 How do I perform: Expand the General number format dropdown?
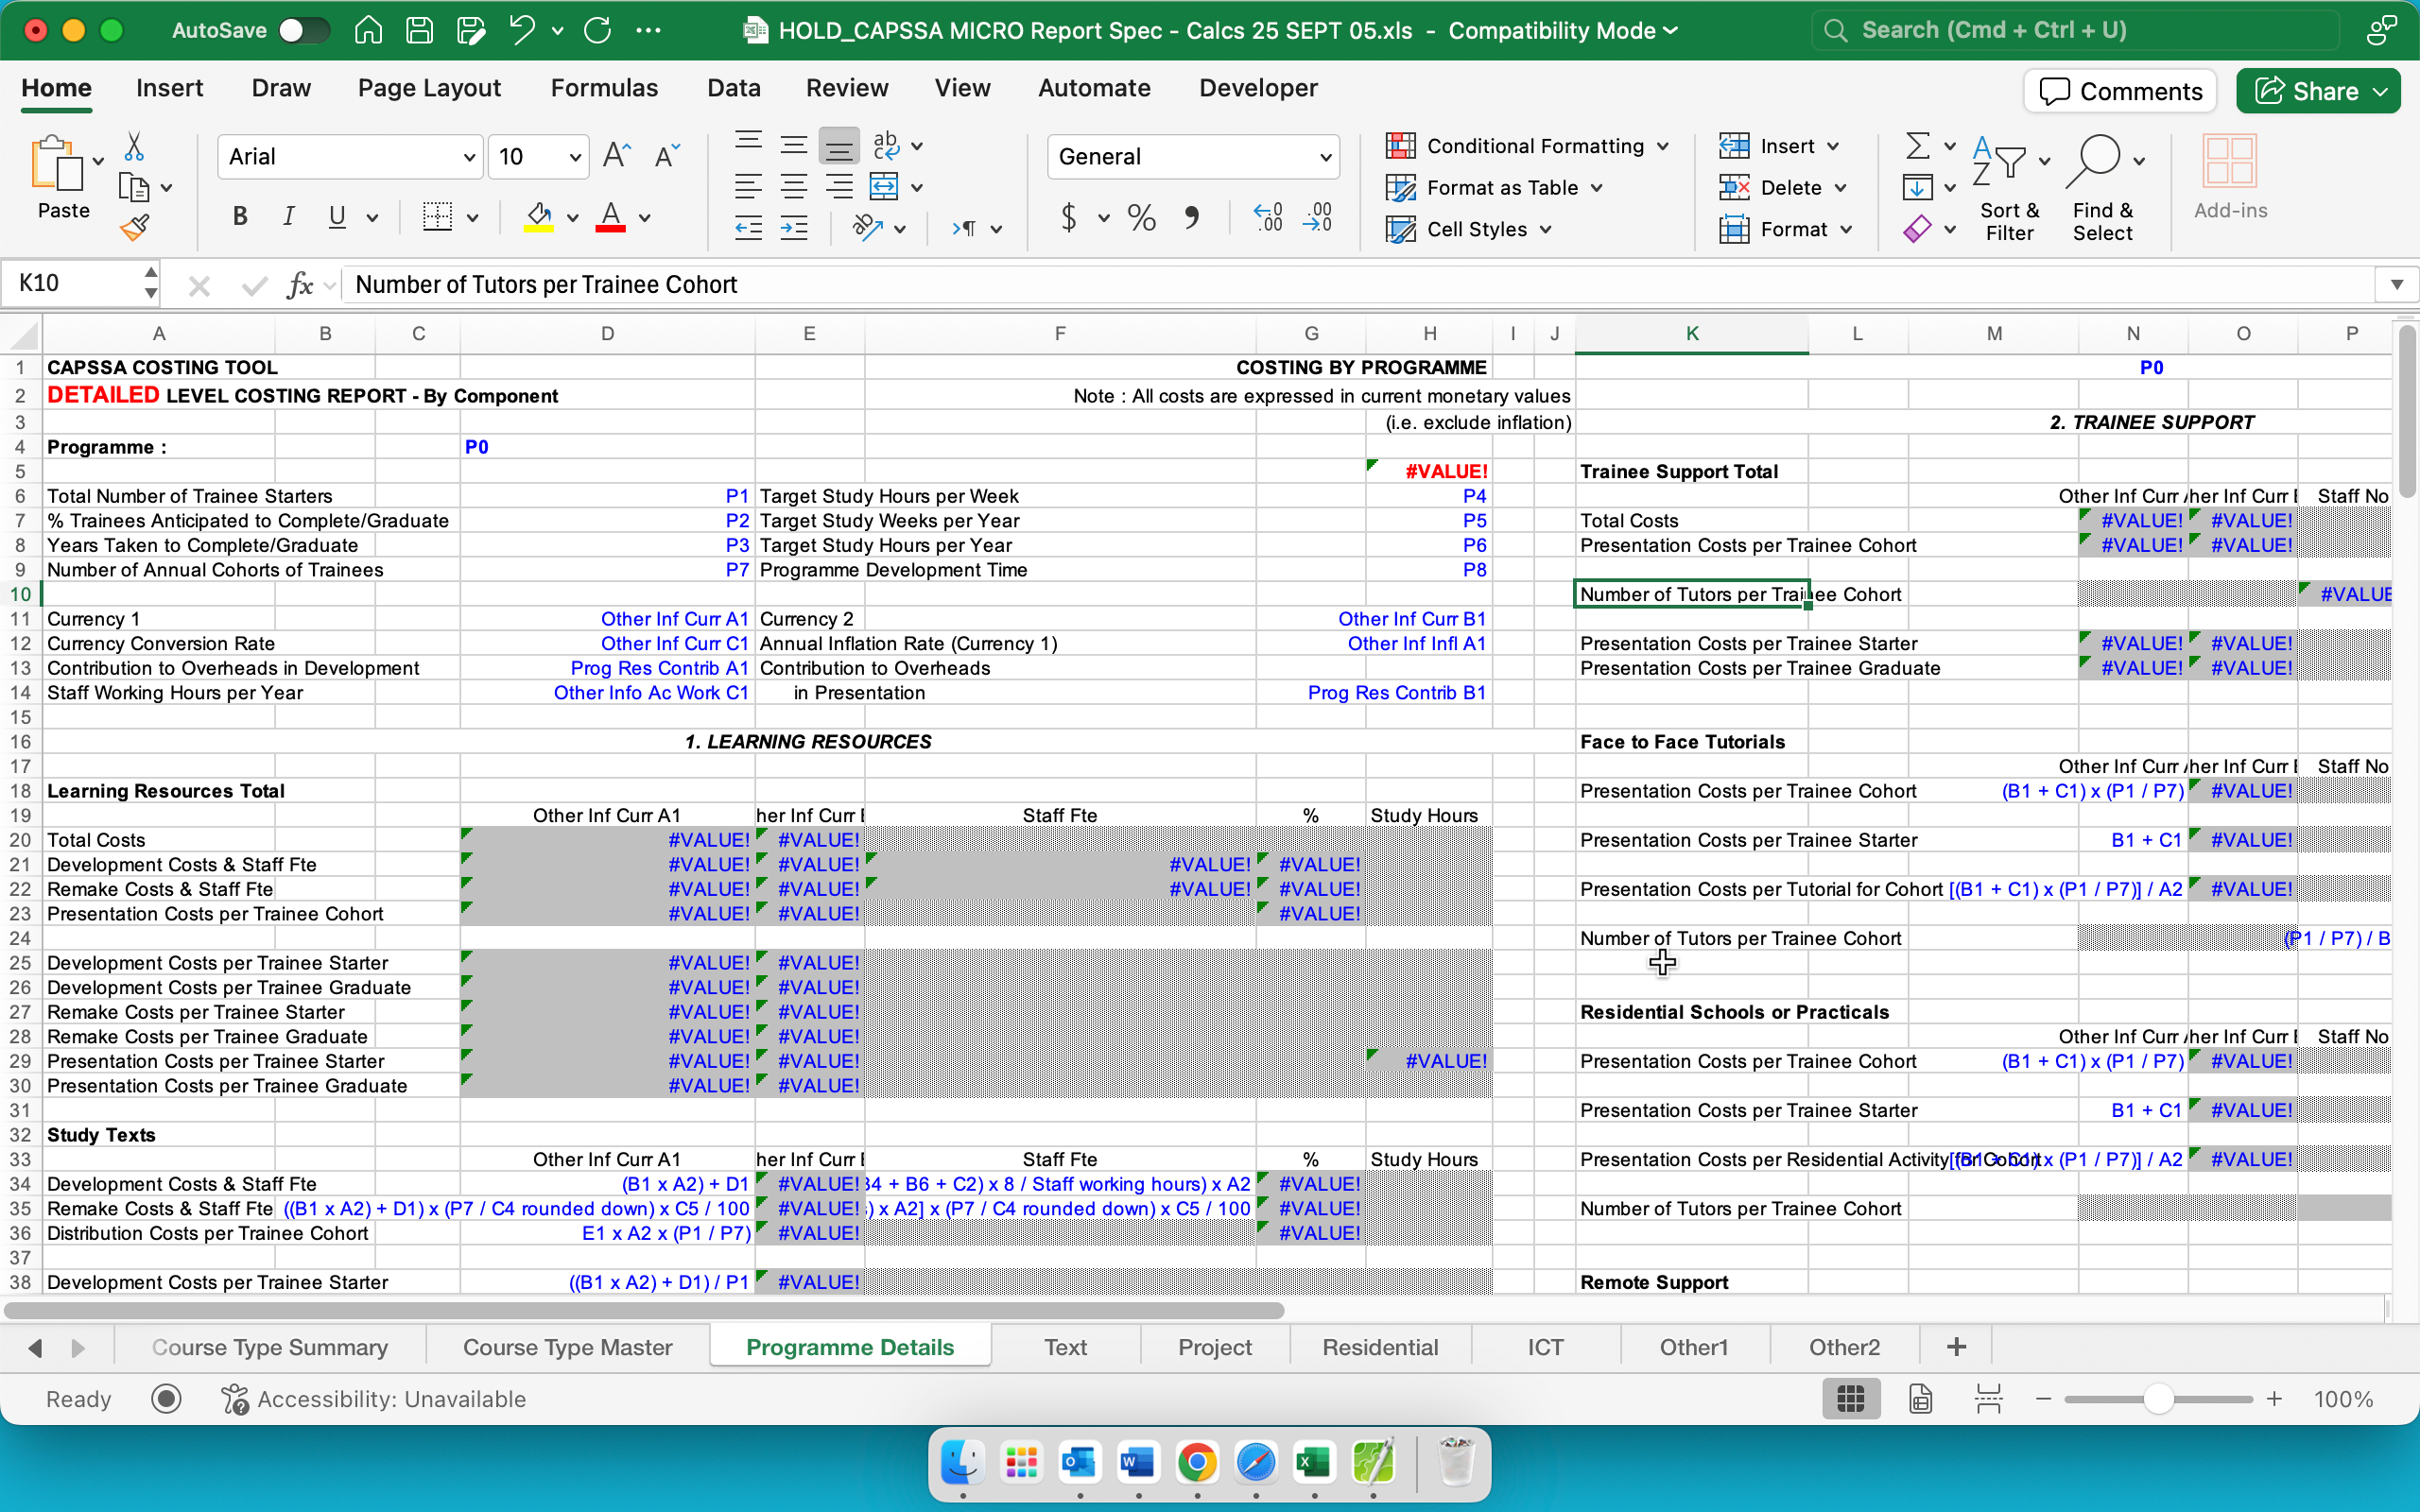[x=1325, y=157]
